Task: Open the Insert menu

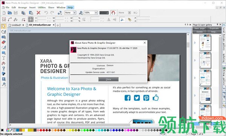Action: point(32,8)
